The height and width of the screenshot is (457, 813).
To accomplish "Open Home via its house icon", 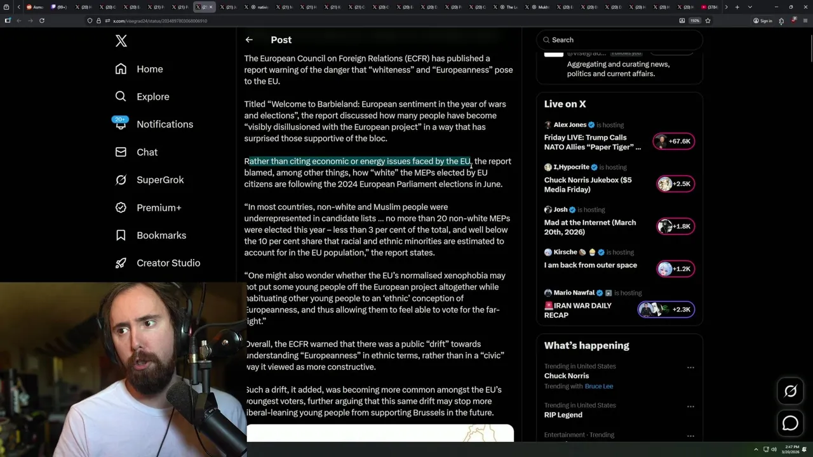I will [x=121, y=69].
